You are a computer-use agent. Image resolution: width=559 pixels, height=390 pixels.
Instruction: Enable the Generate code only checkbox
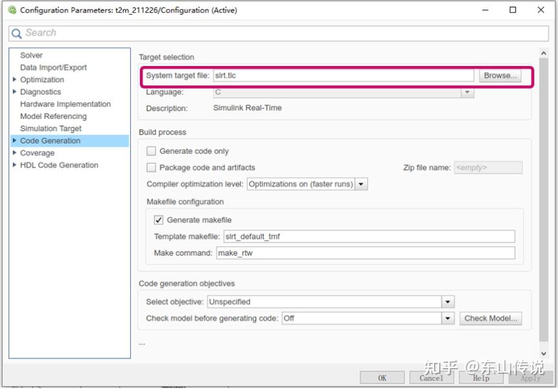coord(151,150)
